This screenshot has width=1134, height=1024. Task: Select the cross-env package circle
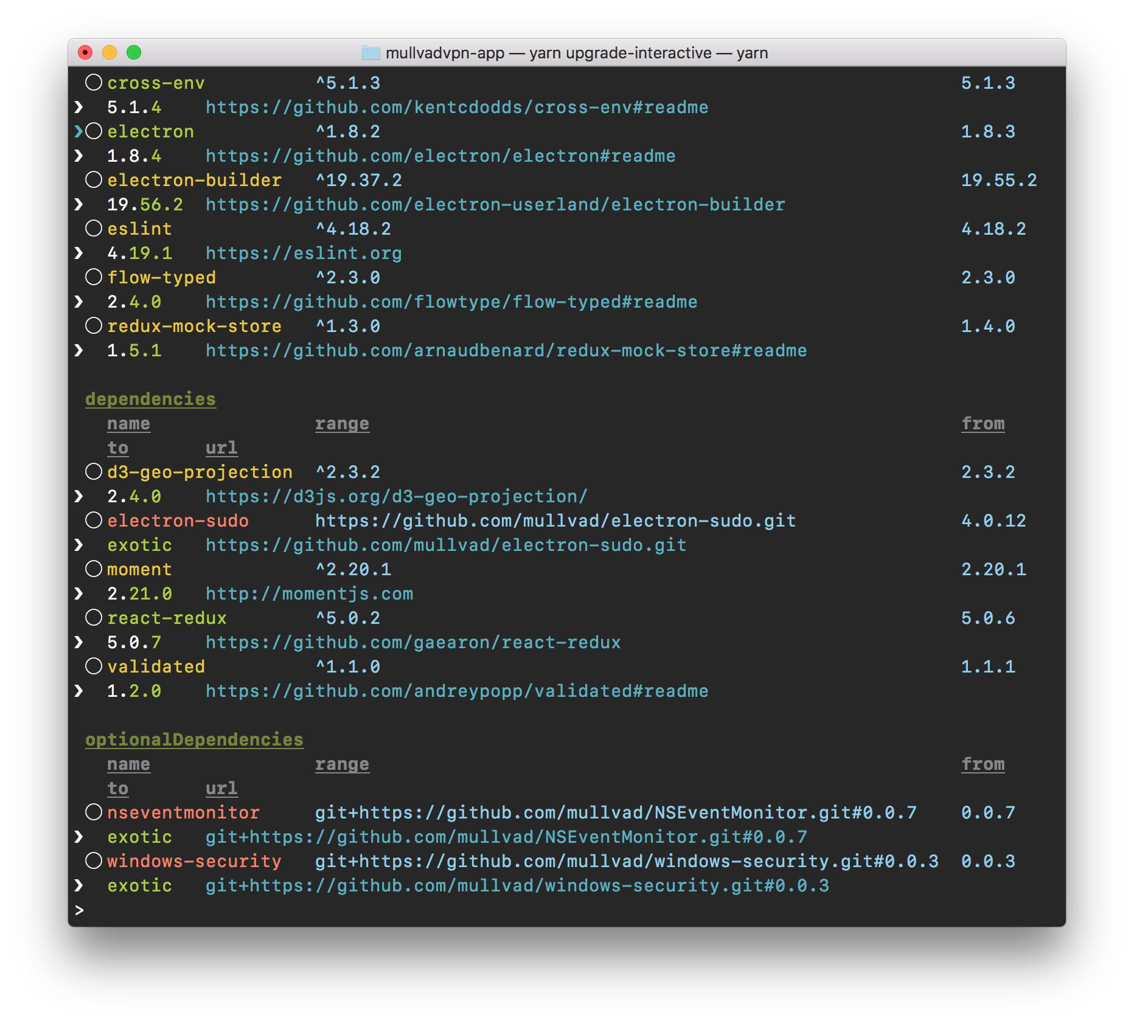pos(94,83)
